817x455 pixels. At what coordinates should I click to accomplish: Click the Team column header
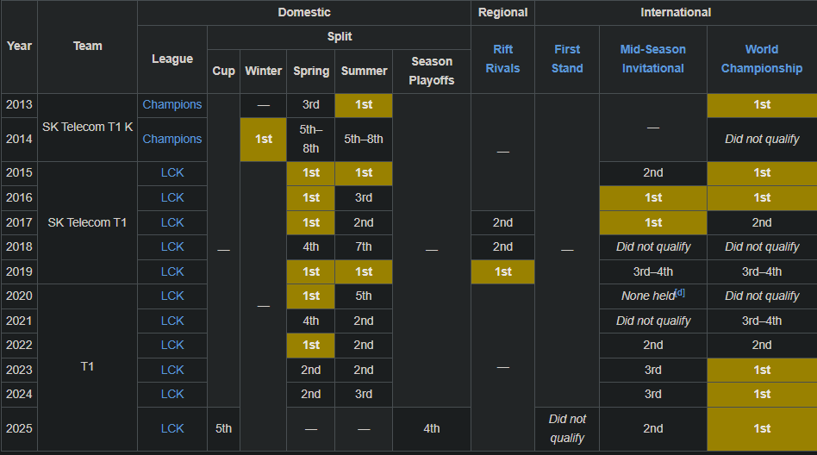pyautogui.click(x=87, y=47)
